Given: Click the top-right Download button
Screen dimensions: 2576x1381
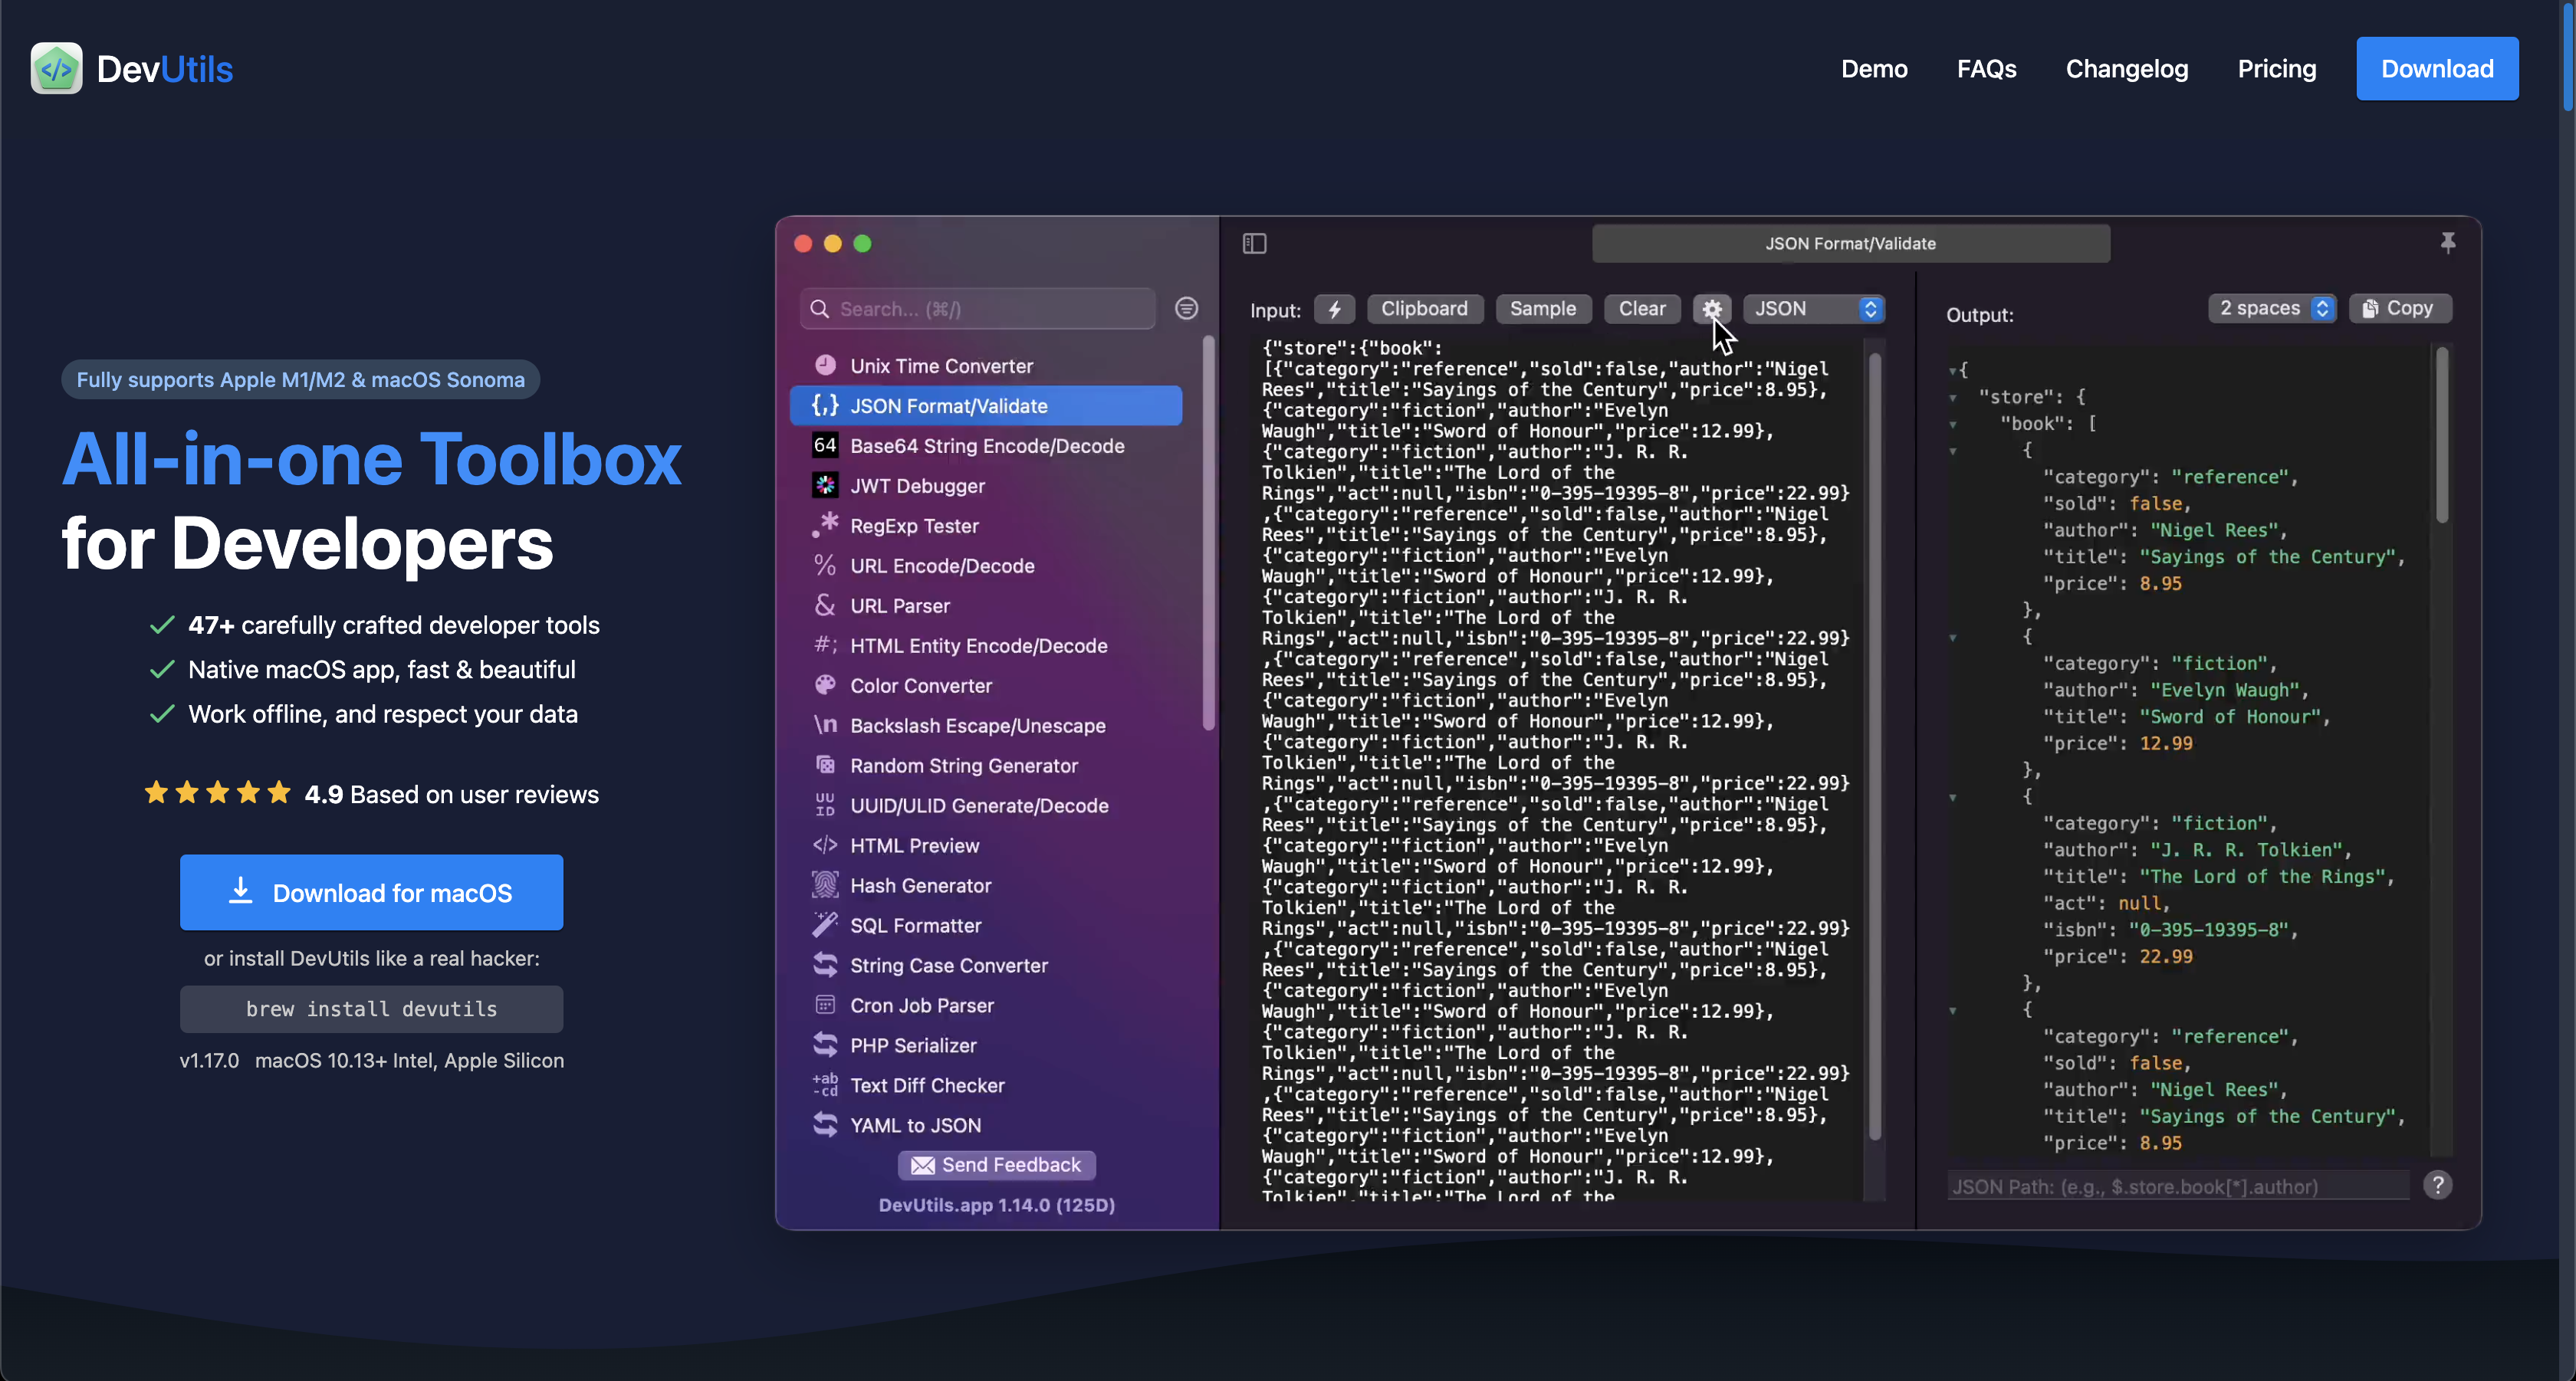Looking at the screenshot, I should point(2437,69).
